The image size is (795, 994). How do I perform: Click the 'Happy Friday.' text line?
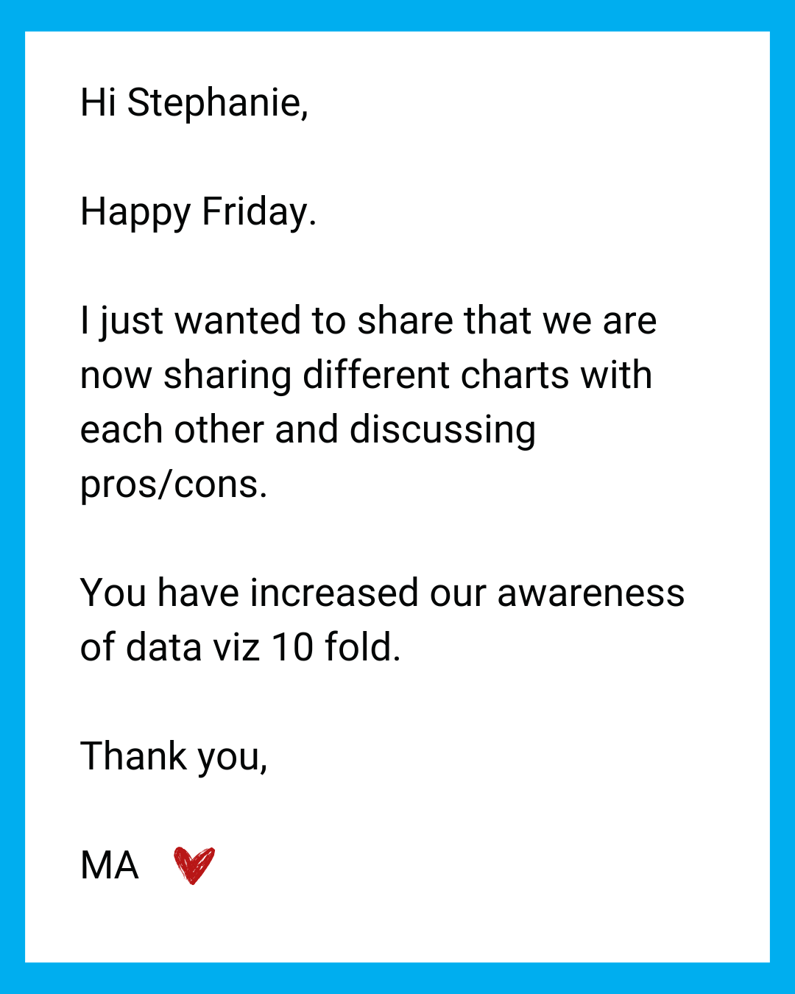(x=199, y=213)
